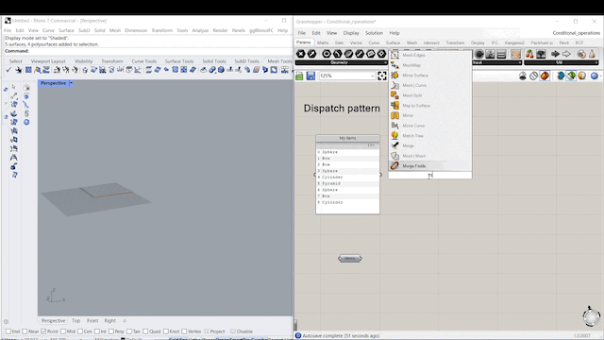Viewport: 604px width, 340px height.
Task: Enable the Near osnap checkbox
Action: pyautogui.click(x=25, y=331)
